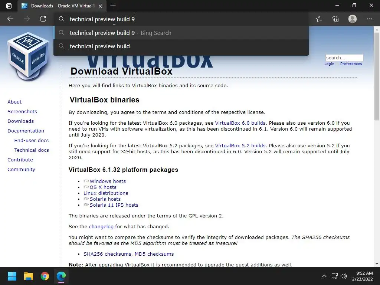Reload the page with the refresh icon
This screenshot has width=380, height=285.
(x=43, y=19)
